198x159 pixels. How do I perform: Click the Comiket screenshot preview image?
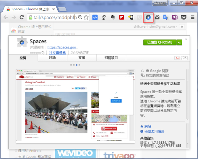[75, 106]
